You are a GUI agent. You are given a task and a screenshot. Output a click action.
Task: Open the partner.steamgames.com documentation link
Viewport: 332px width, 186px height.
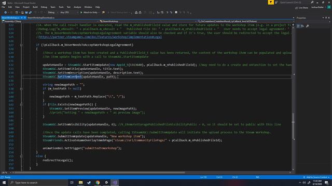point(100,37)
